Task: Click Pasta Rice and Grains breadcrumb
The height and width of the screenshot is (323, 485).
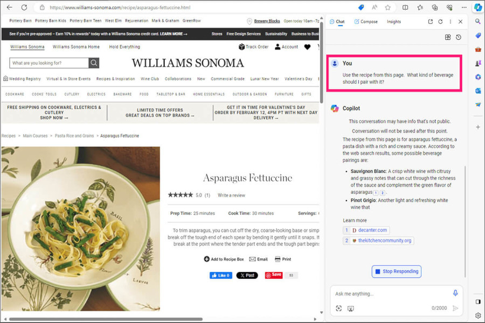Action: tap(74, 136)
